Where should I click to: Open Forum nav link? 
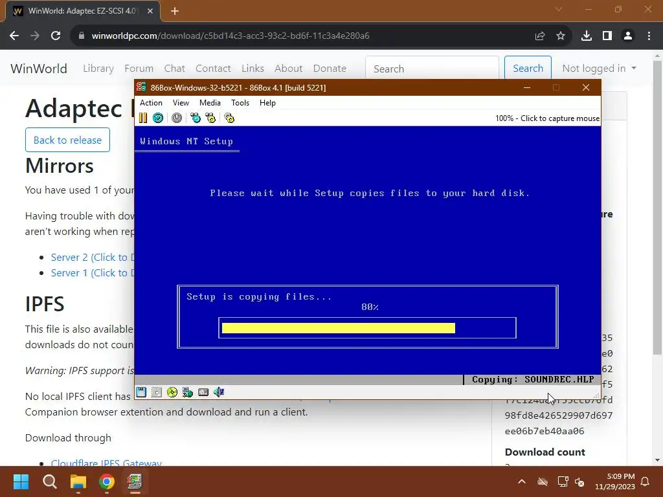click(x=139, y=69)
